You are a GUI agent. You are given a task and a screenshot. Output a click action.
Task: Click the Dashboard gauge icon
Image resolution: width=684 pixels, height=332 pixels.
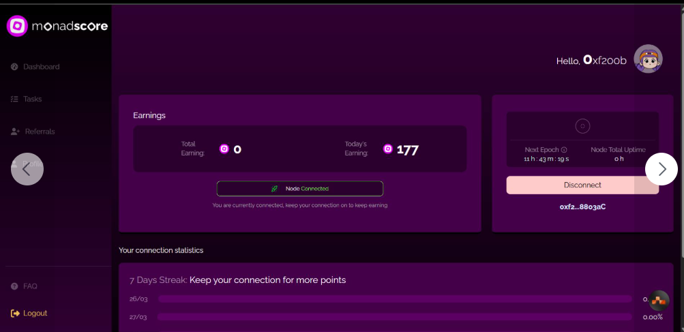pos(14,67)
